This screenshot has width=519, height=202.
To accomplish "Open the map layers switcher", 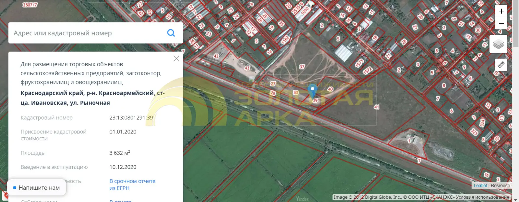I will 499,44.
